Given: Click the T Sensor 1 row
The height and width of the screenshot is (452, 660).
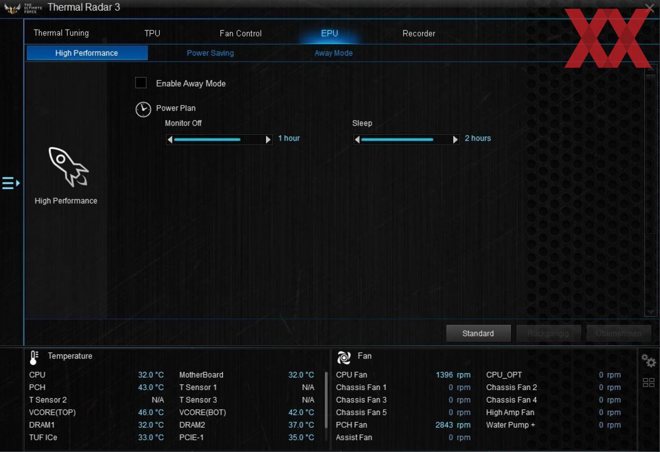Looking at the screenshot, I should point(247,387).
